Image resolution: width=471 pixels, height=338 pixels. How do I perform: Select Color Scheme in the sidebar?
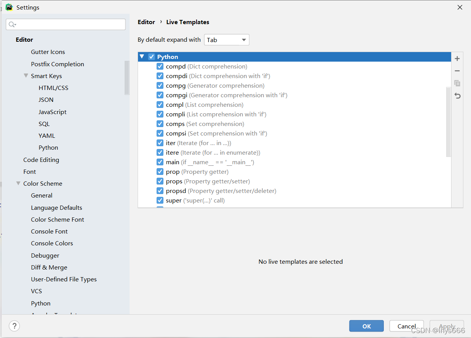click(42, 183)
